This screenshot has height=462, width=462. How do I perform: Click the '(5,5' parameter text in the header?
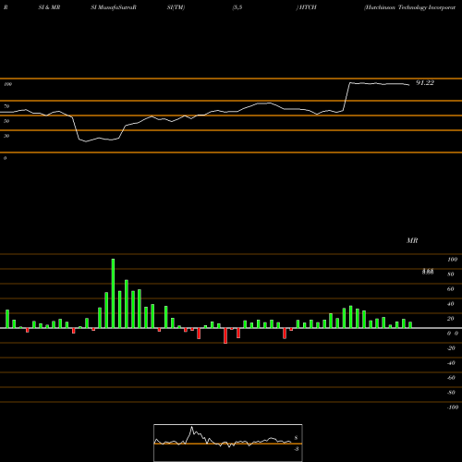(x=237, y=7)
